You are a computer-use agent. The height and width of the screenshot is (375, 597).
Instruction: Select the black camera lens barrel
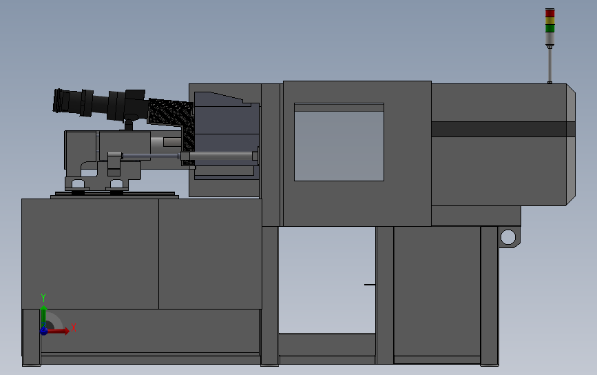pyautogui.click(x=100, y=103)
